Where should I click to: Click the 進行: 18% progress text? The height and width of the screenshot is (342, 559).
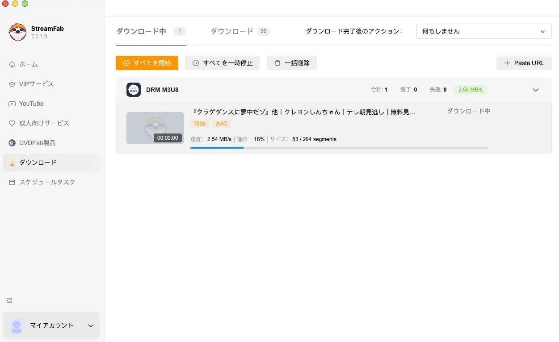251,139
